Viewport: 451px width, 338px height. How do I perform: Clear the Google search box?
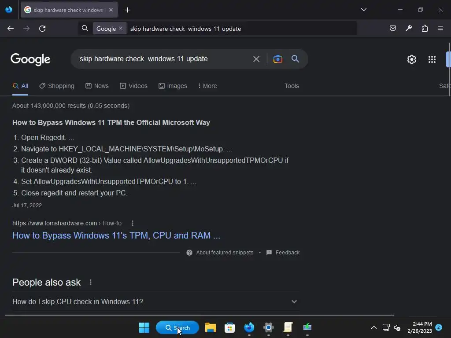coord(256,59)
